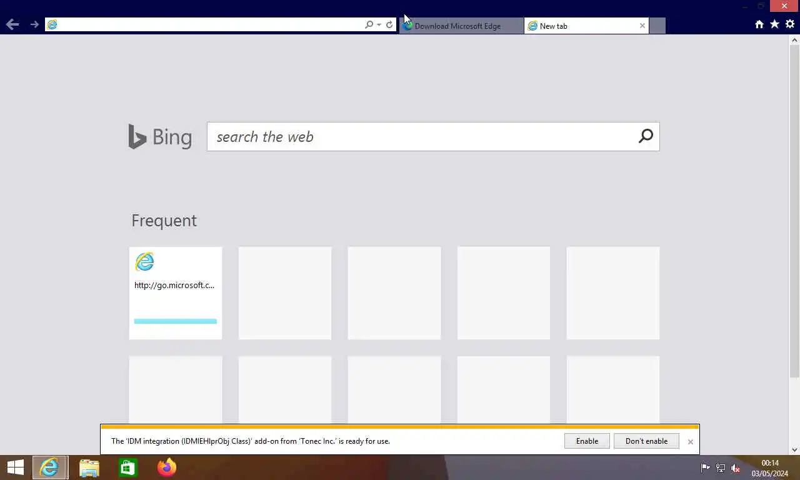The width and height of the screenshot is (800, 480).
Task: Open the Windows Start button
Action: (x=15, y=467)
